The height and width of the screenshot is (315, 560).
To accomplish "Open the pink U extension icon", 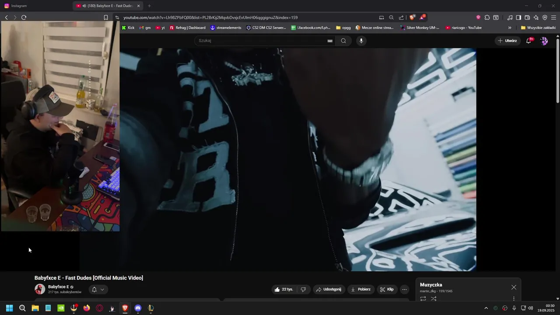I will 478,17.
